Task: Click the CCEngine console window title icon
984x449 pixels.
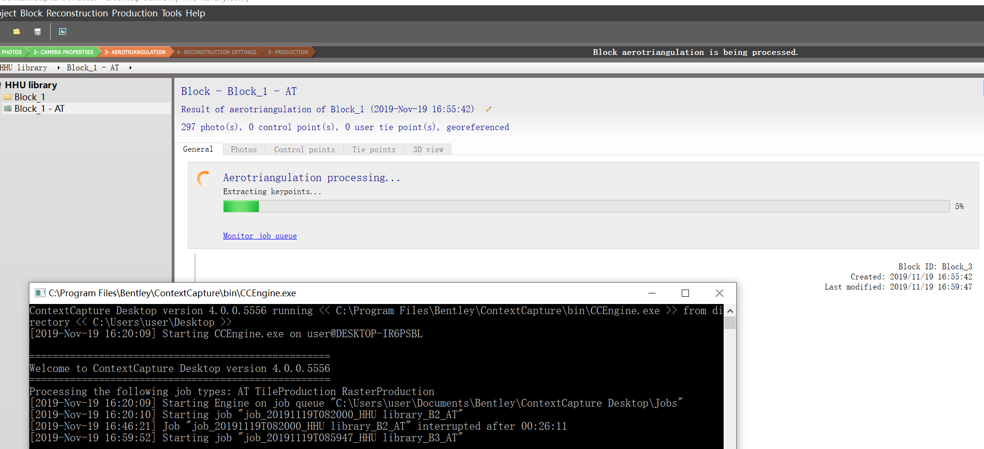Action: pyautogui.click(x=40, y=293)
